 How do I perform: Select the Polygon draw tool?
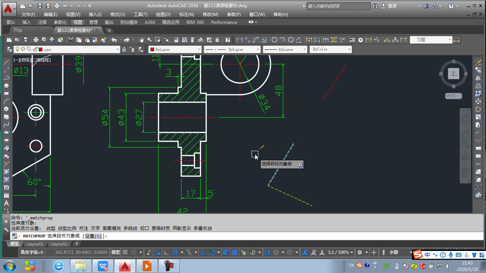pos(6,86)
